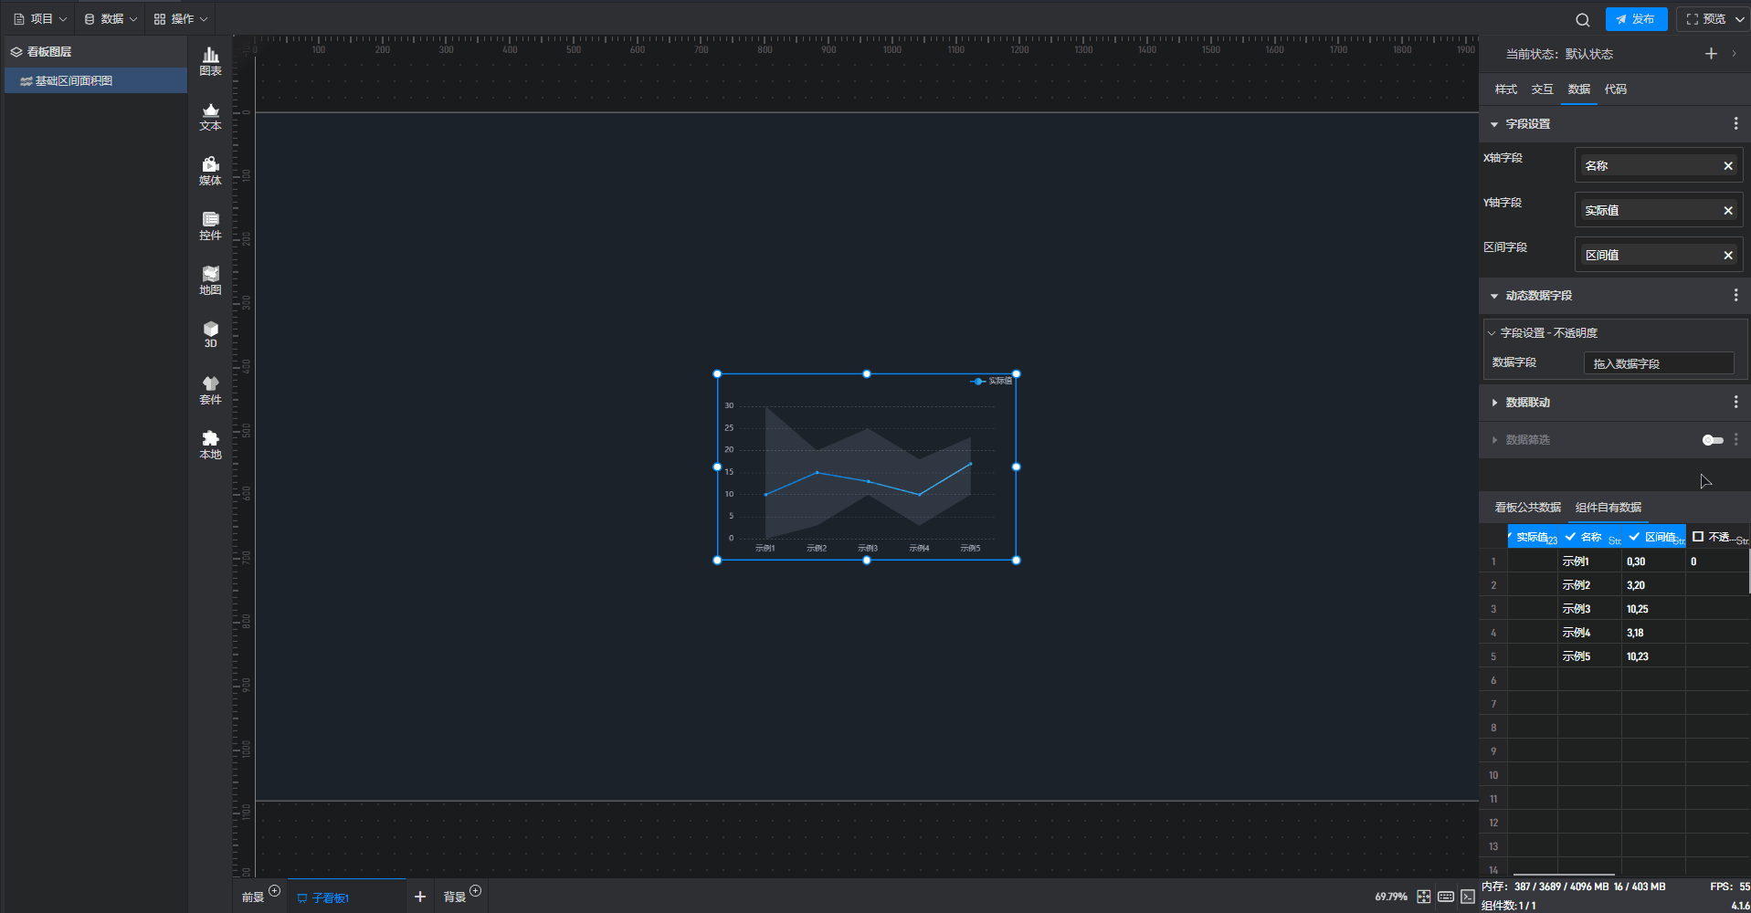Viewport: 1751px width, 913px height.
Task: Switch to the 样式 tab
Action: click(x=1505, y=89)
